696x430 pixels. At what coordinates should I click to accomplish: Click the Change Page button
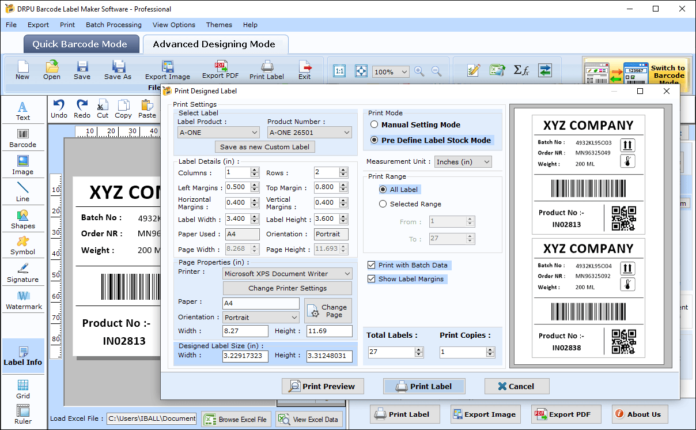328,311
